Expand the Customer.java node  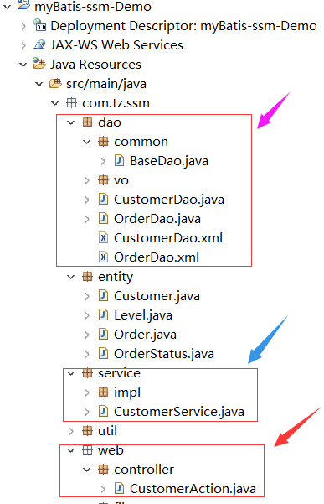tap(87, 296)
